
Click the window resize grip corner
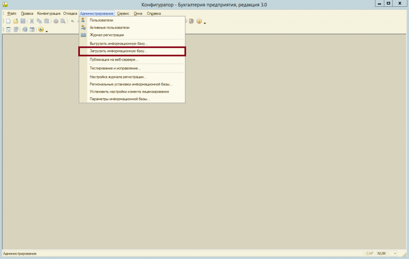pos(404,254)
